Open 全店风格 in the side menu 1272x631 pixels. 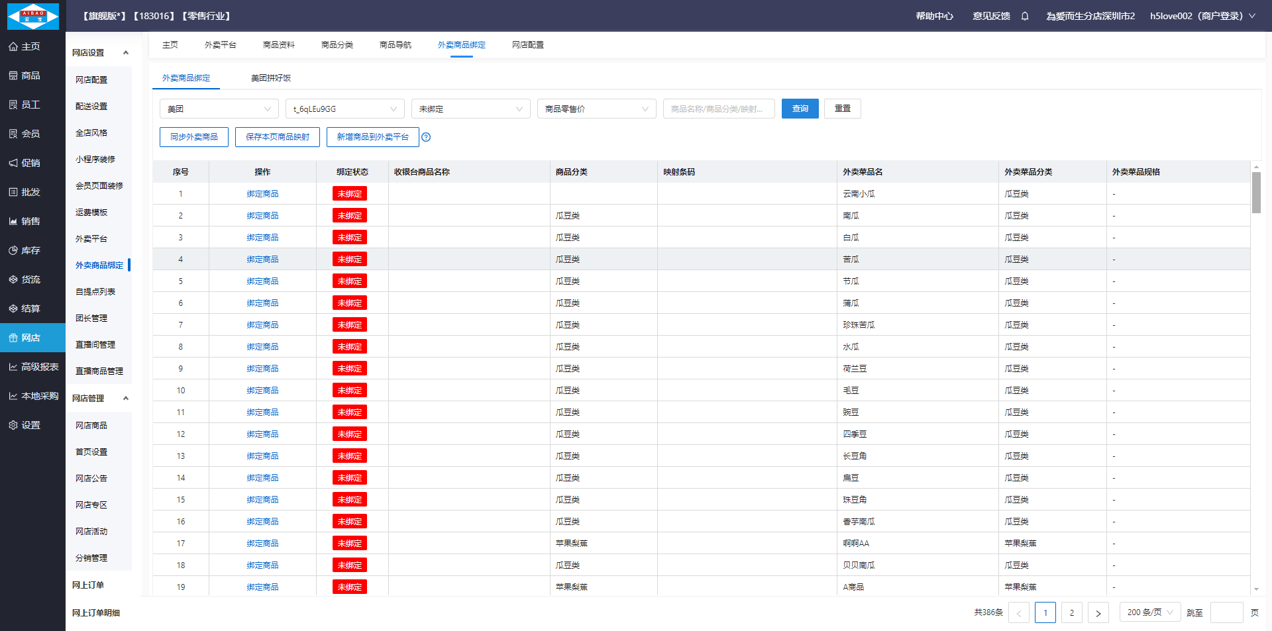coord(91,133)
